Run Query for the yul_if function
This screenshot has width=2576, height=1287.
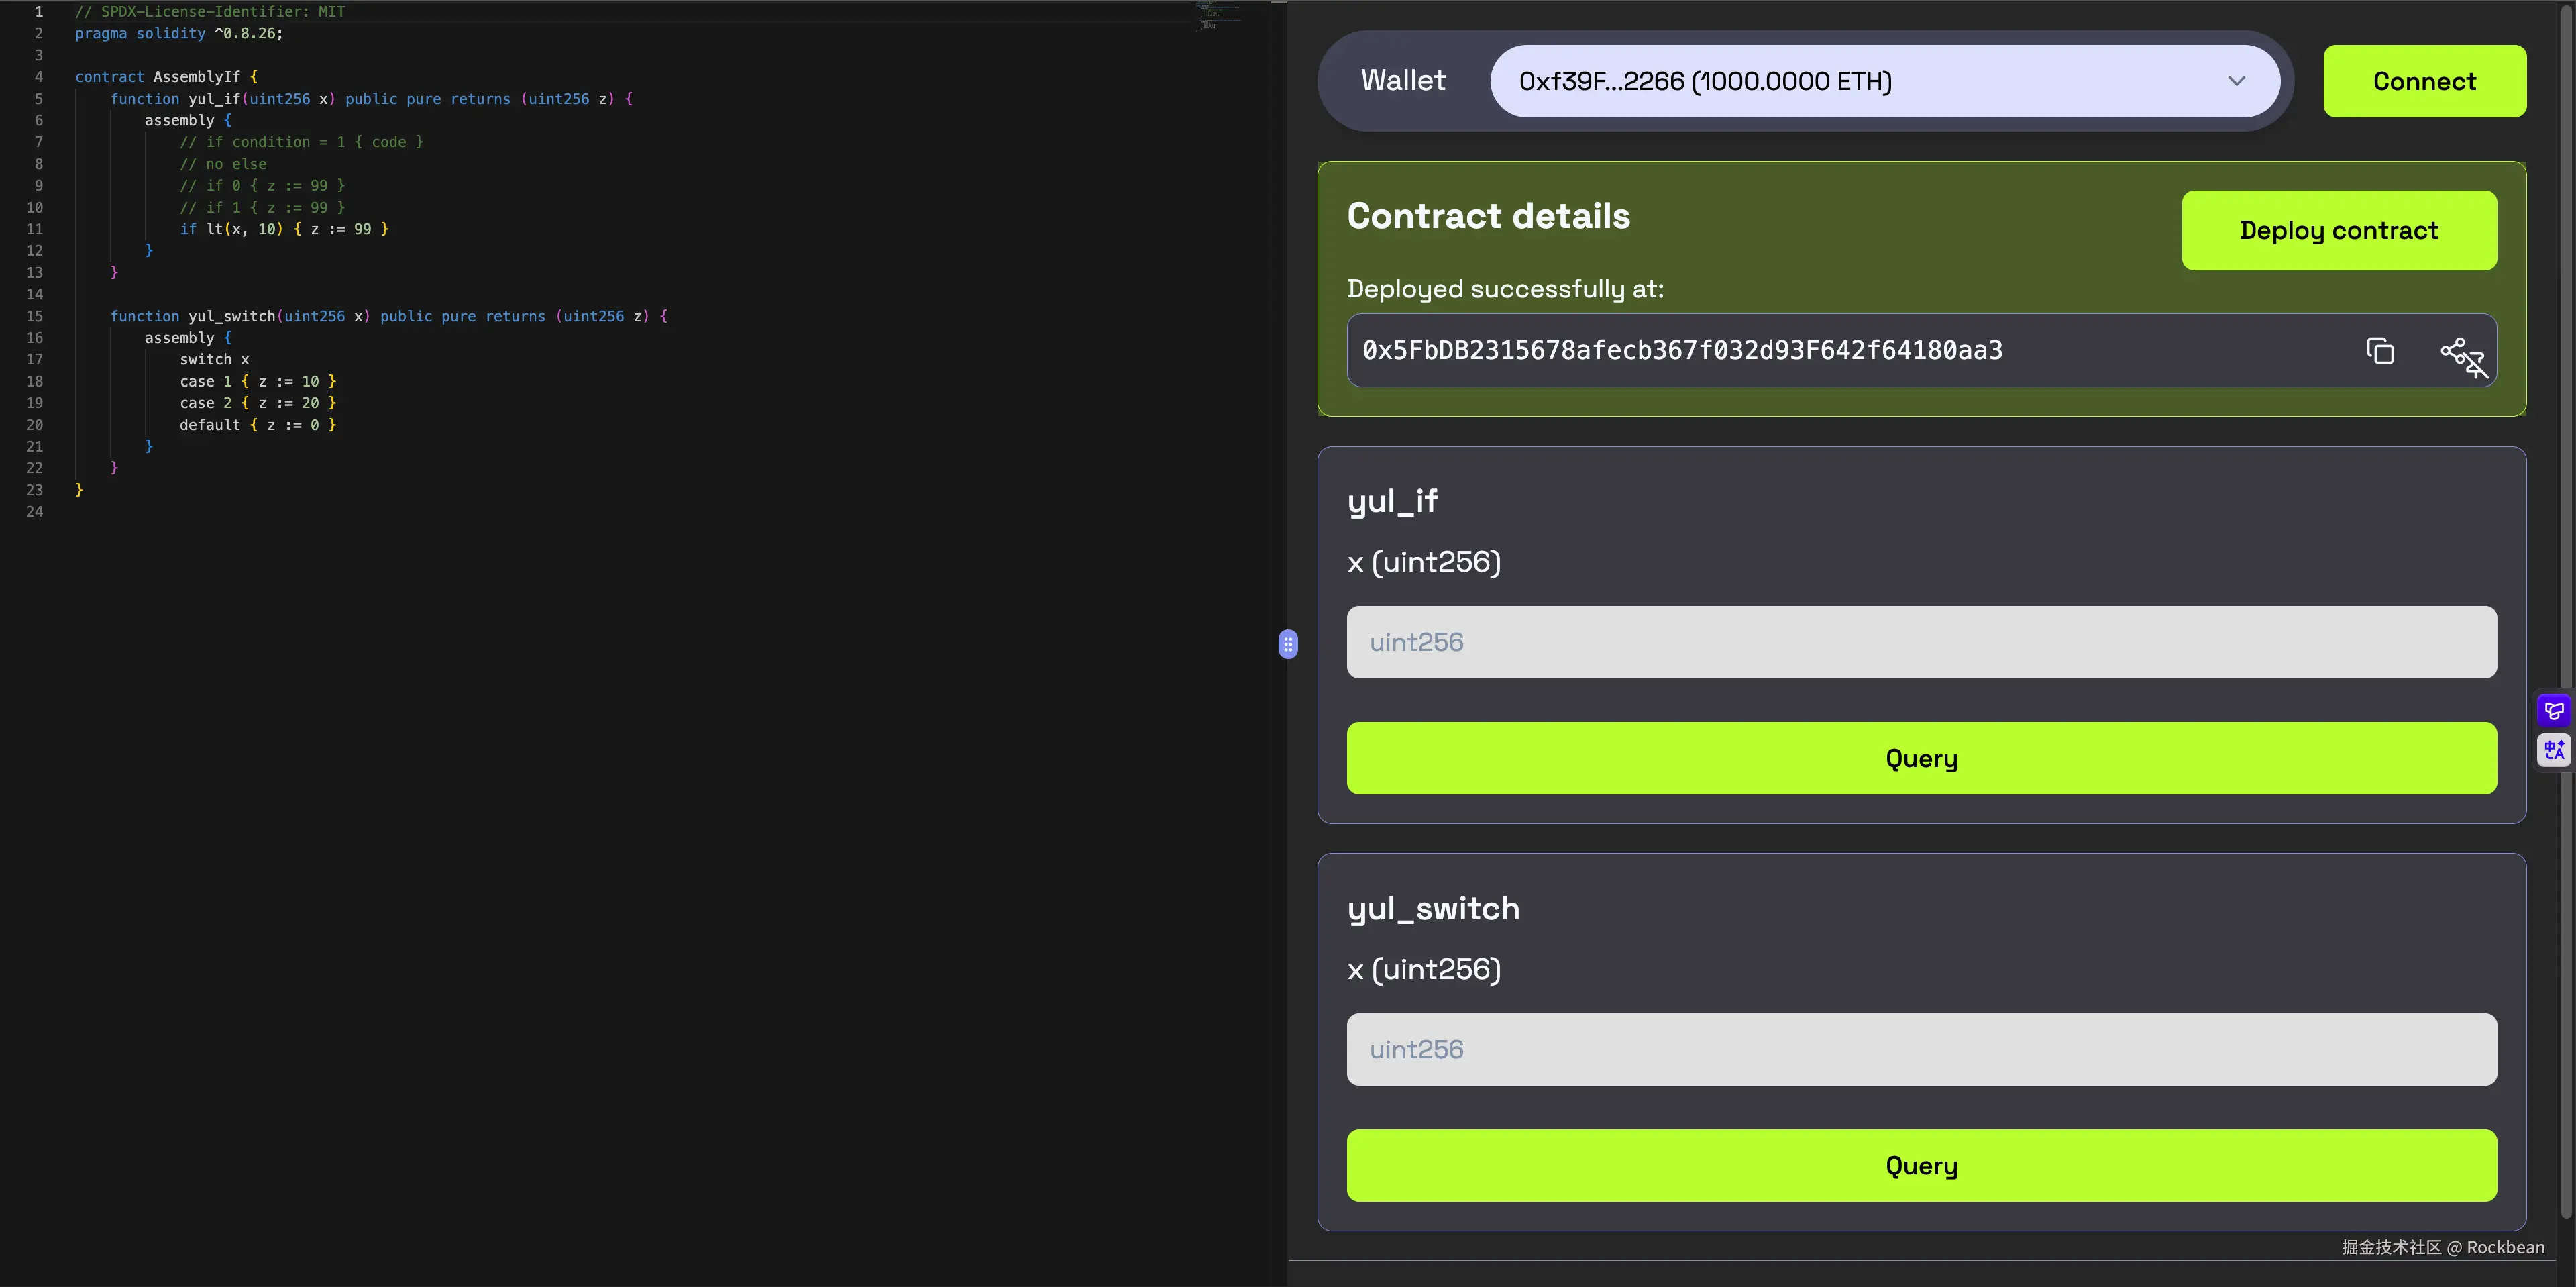point(1920,758)
